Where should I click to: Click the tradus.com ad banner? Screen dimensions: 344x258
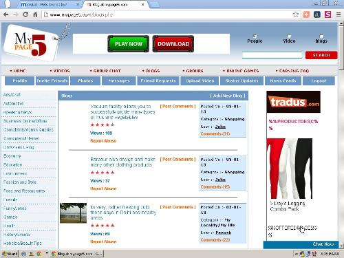click(293, 102)
